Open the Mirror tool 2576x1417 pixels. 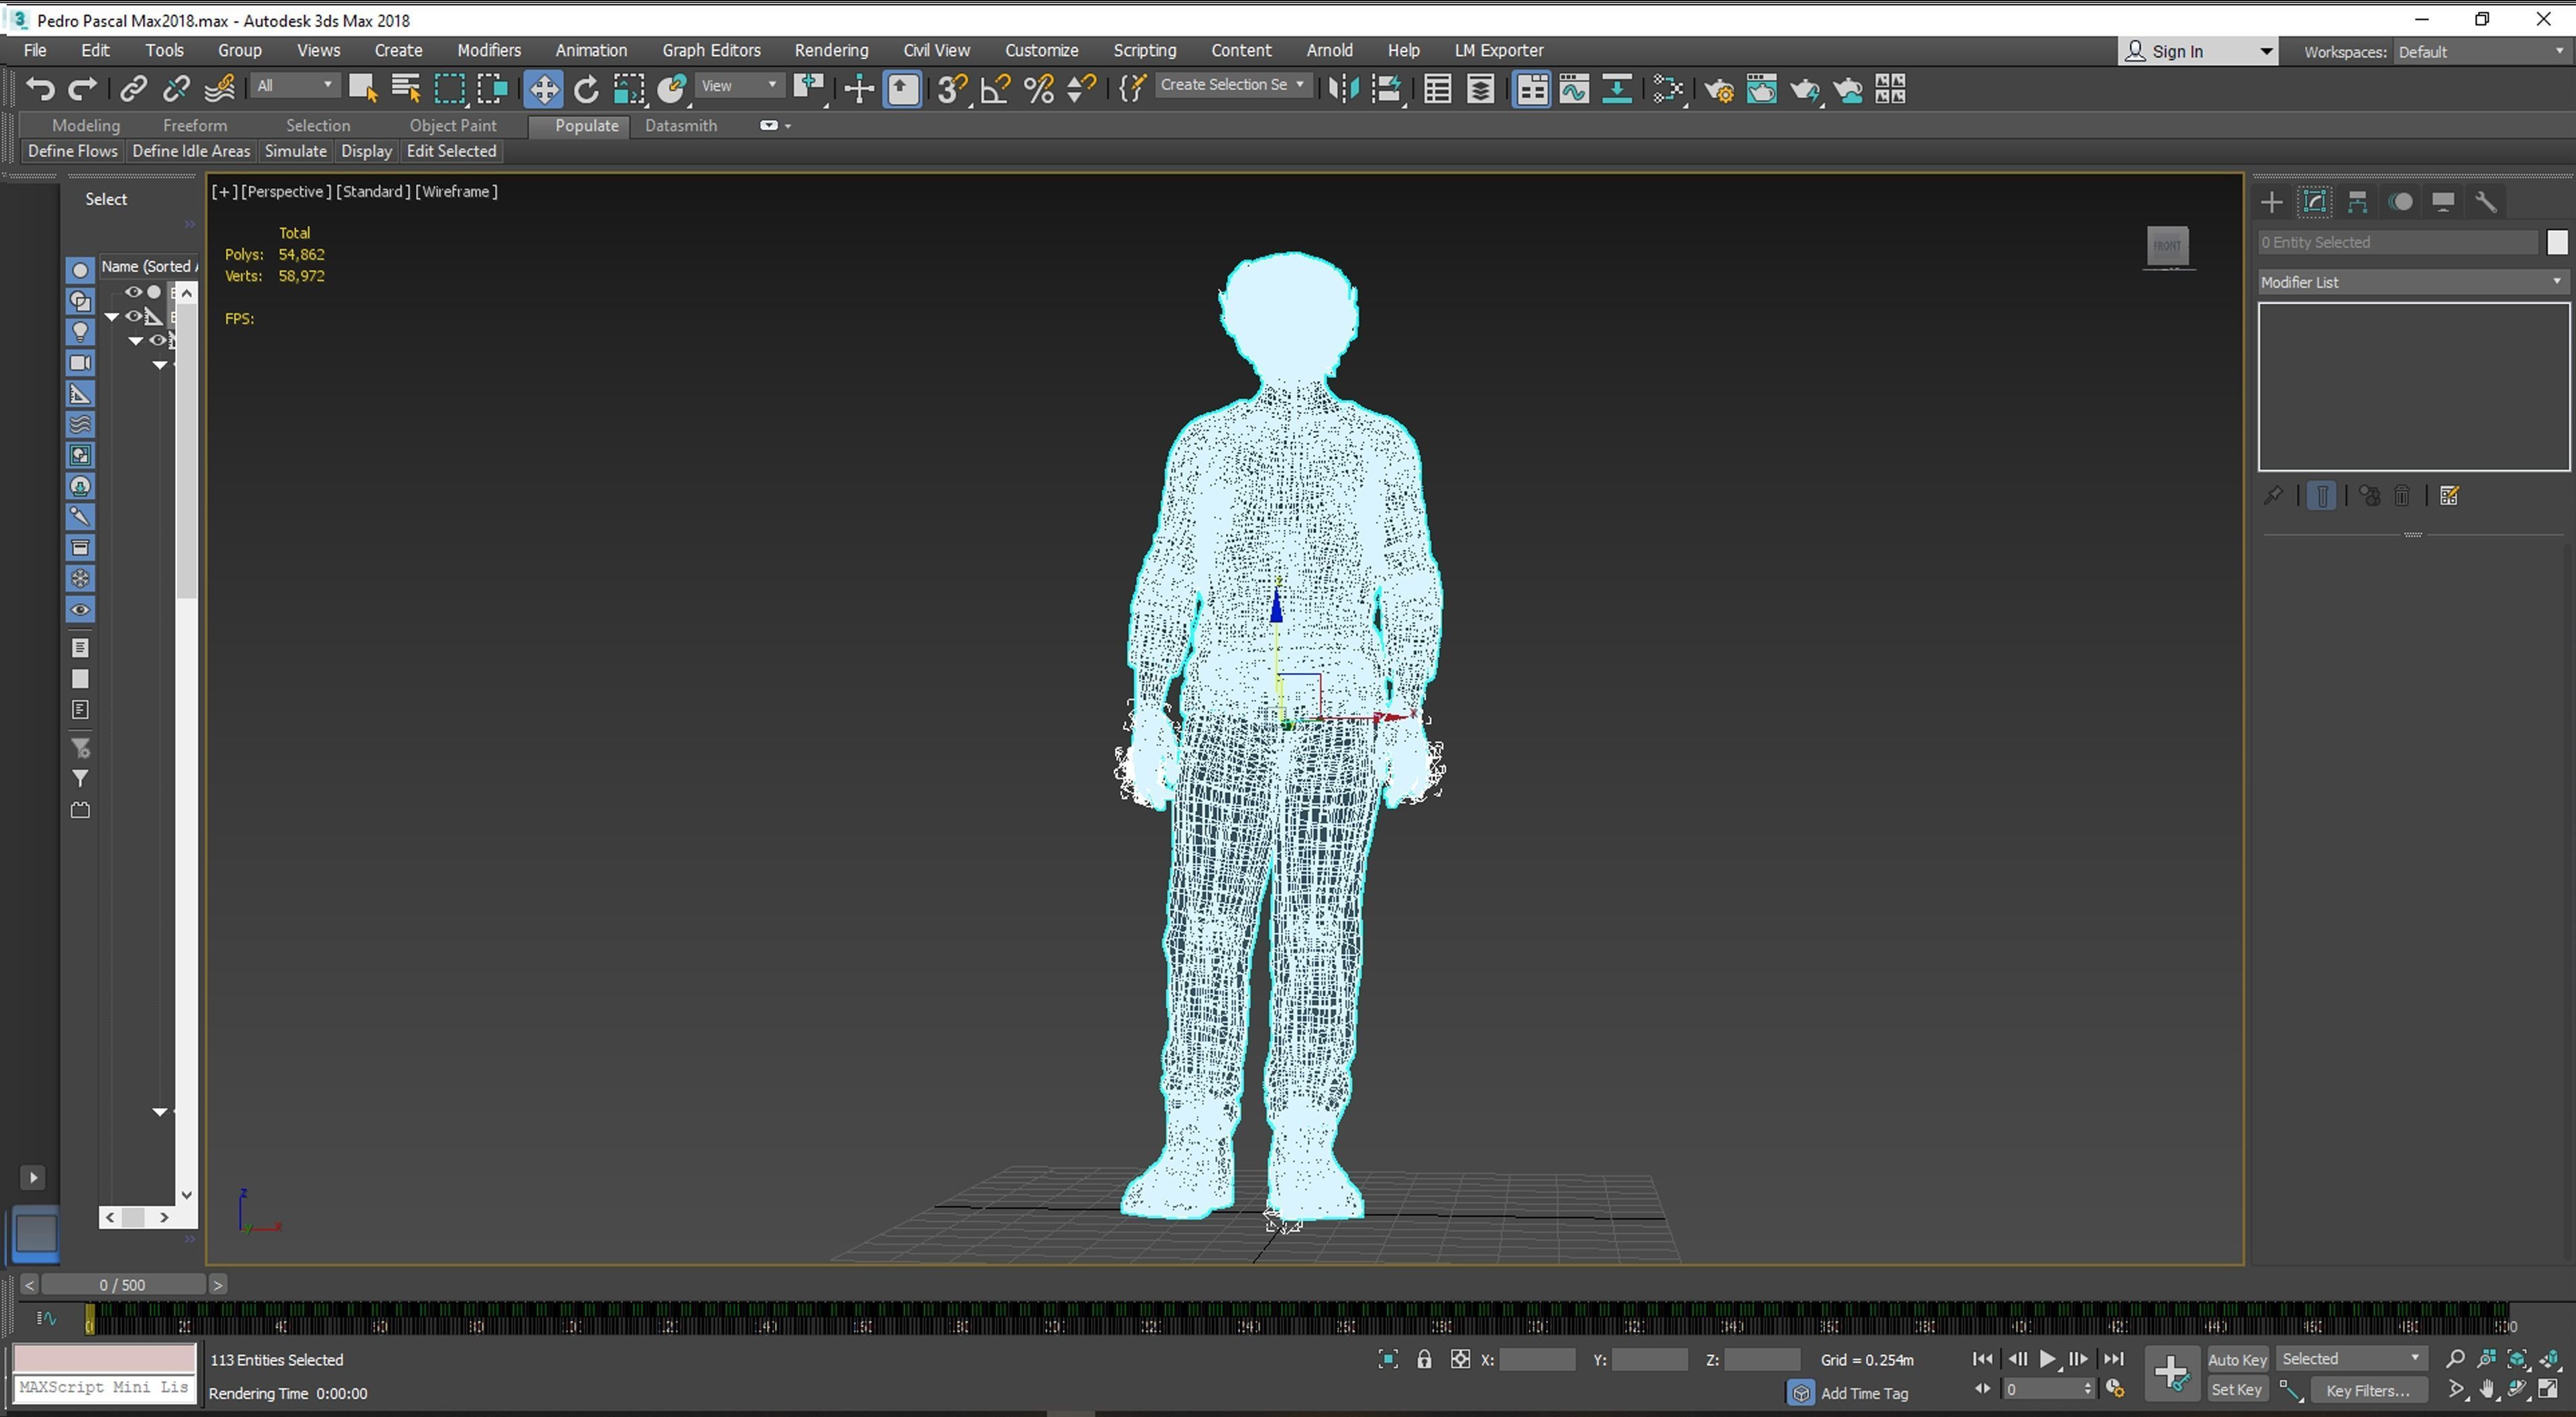click(x=1345, y=89)
